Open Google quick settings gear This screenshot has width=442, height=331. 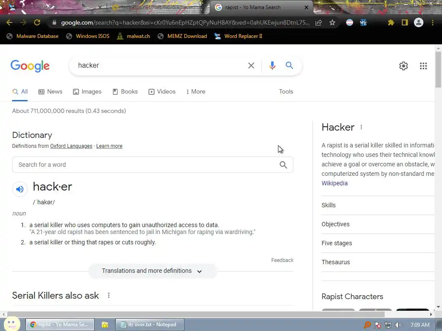coord(404,66)
